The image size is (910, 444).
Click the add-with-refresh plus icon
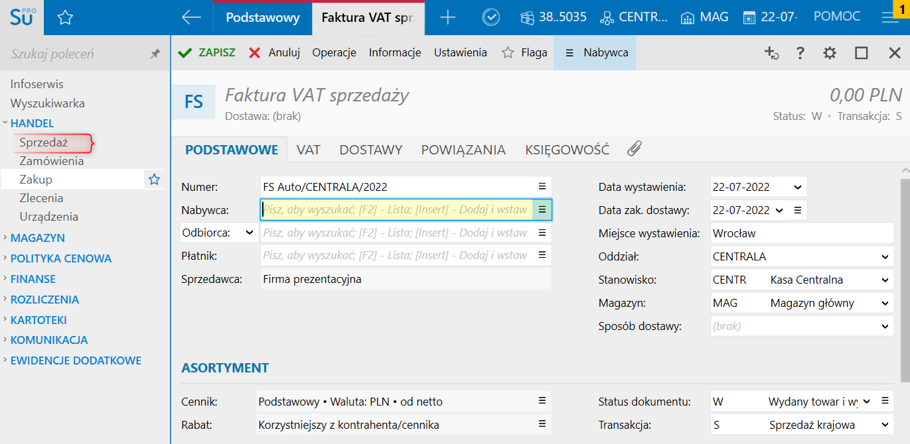point(771,53)
